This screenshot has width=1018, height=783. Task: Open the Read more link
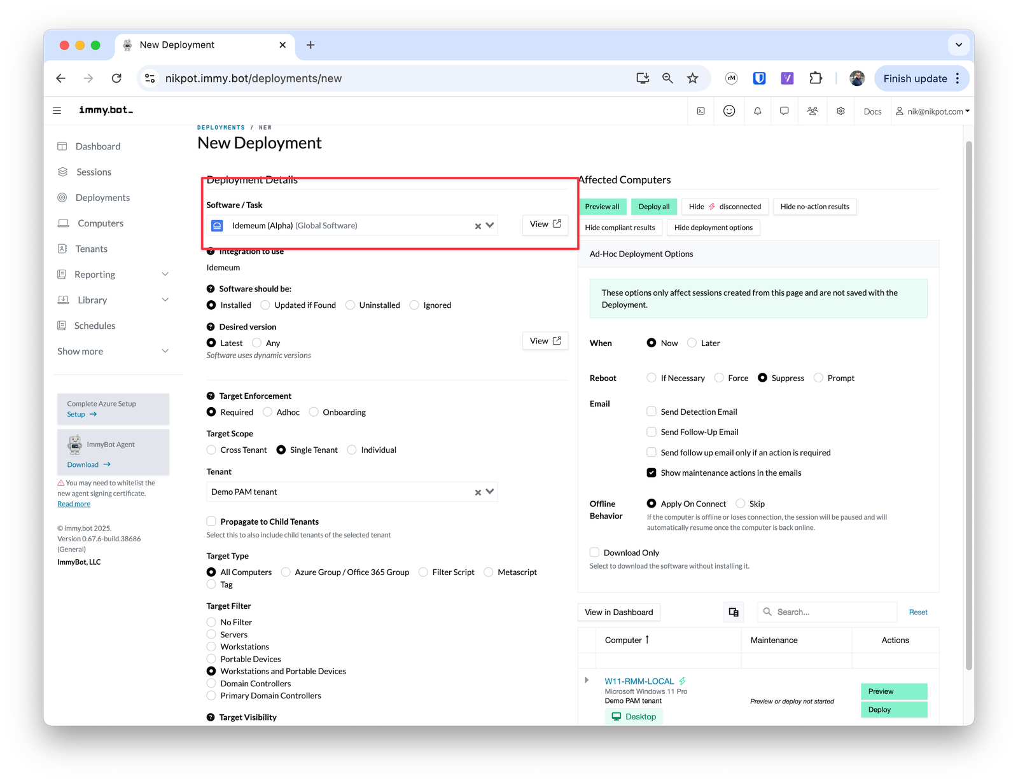click(x=74, y=504)
